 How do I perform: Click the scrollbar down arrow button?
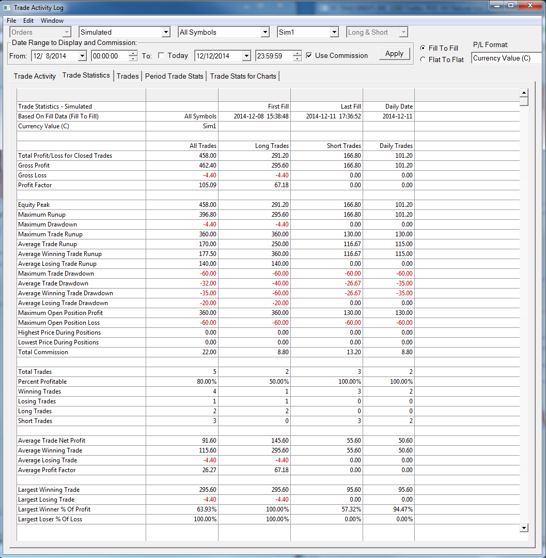pyautogui.click(x=524, y=528)
